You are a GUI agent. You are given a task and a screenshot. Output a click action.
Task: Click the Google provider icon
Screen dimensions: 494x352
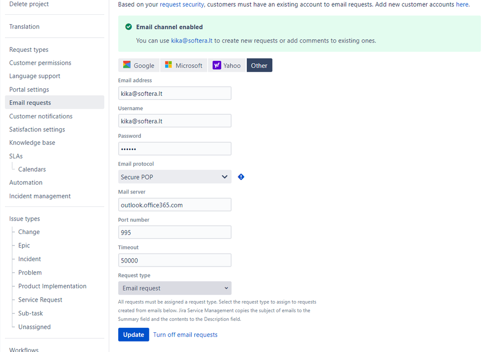pyautogui.click(x=127, y=65)
